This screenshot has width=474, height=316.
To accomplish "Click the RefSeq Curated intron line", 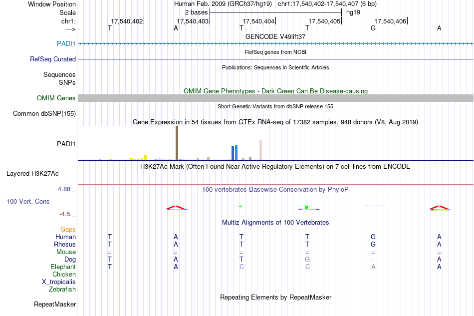I will (x=275, y=59).
